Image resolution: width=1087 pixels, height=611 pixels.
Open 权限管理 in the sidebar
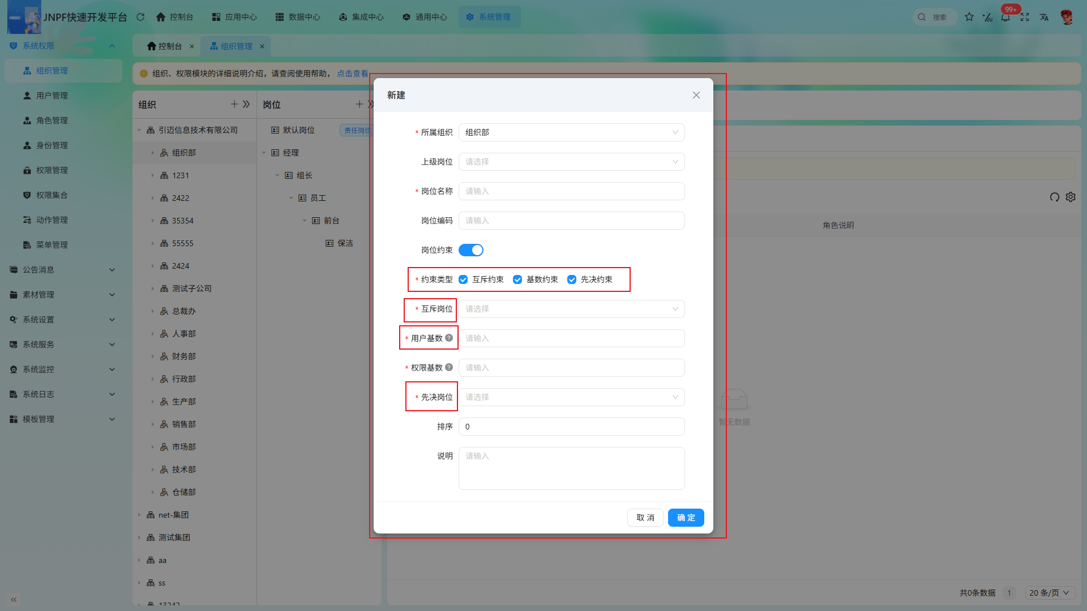pyautogui.click(x=63, y=170)
